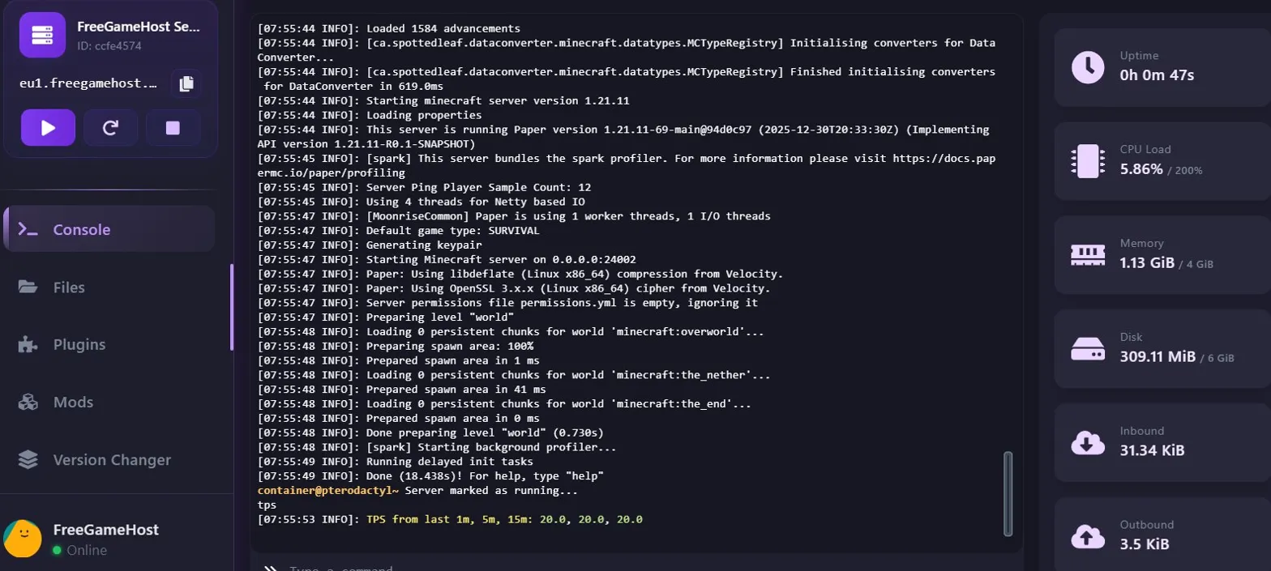
Task: Click the 'Using 4 threads for Netty based IO' line
Action: coord(421,202)
